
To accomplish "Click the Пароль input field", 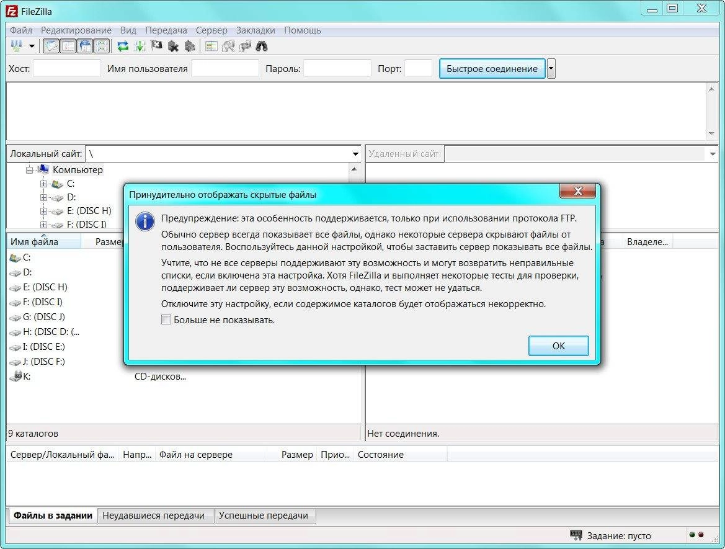I will [x=337, y=68].
